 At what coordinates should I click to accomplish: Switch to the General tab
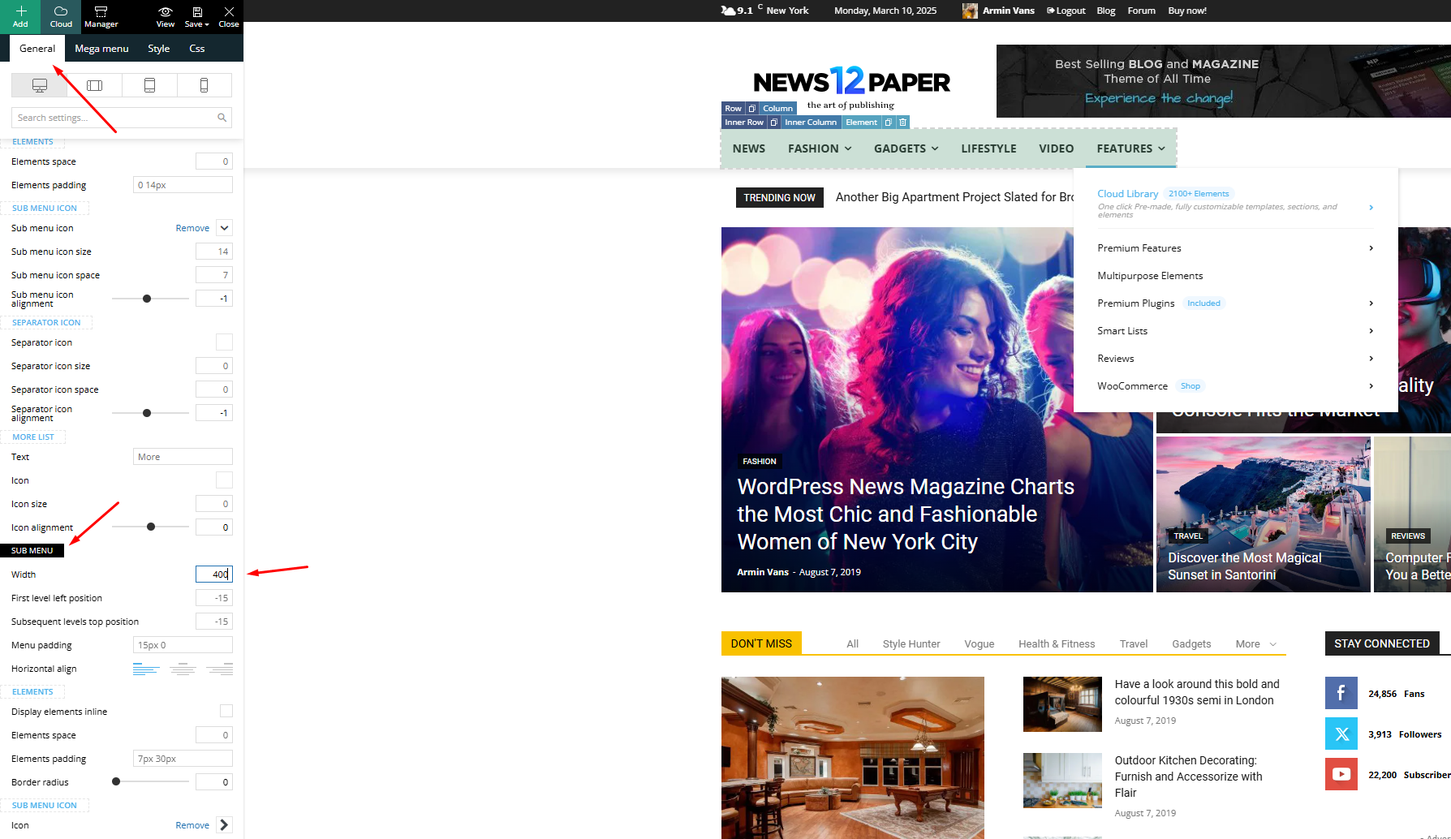37,49
